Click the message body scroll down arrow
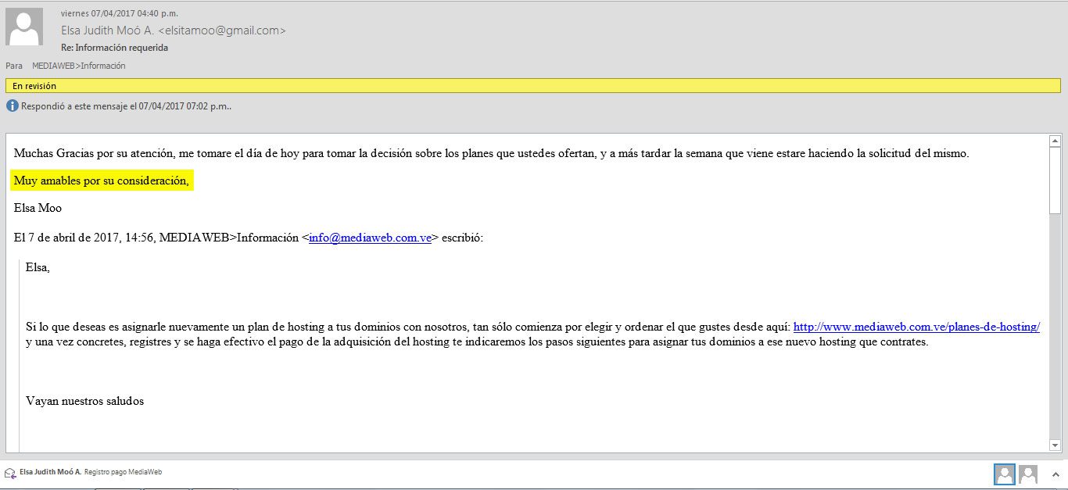 1055,445
